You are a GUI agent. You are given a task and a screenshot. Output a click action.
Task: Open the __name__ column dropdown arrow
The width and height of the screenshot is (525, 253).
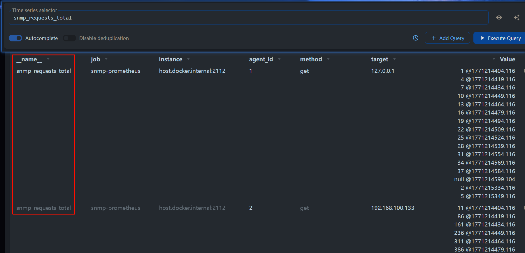click(x=48, y=59)
